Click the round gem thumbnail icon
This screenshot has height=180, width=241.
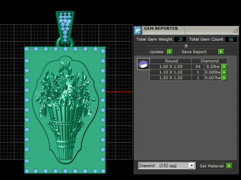(143, 64)
